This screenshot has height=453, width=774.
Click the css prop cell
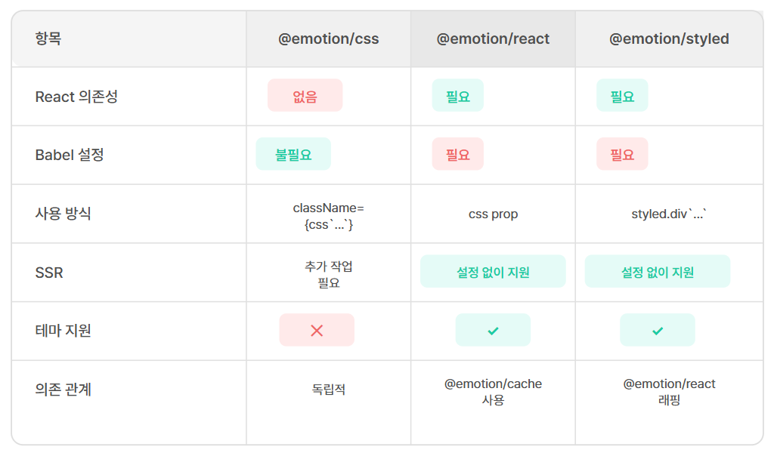pos(493,214)
